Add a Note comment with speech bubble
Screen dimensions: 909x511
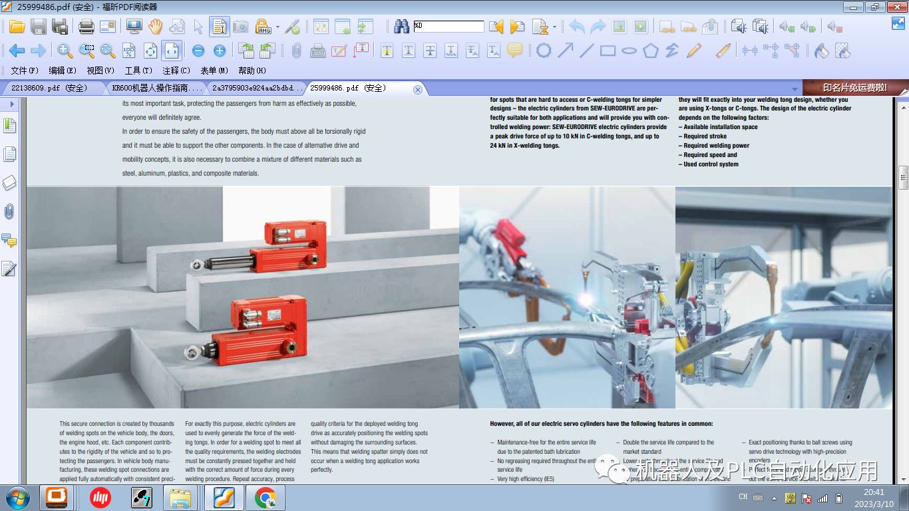[x=514, y=50]
